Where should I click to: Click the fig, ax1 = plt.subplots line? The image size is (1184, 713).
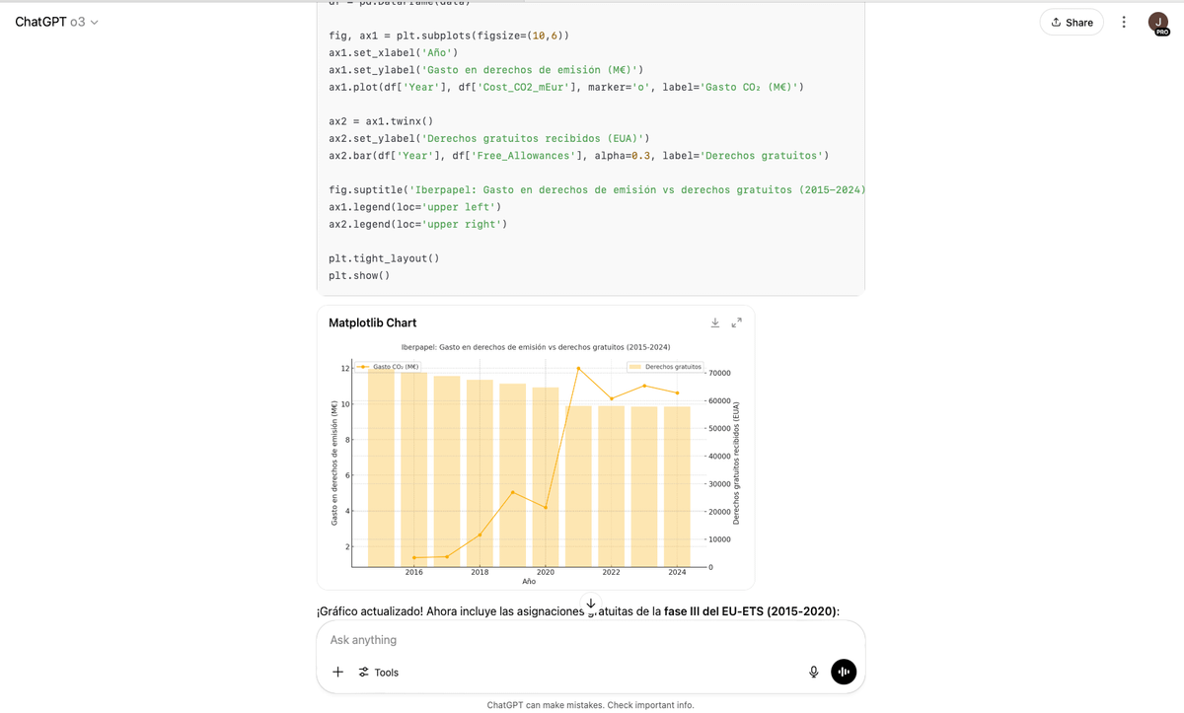point(449,36)
